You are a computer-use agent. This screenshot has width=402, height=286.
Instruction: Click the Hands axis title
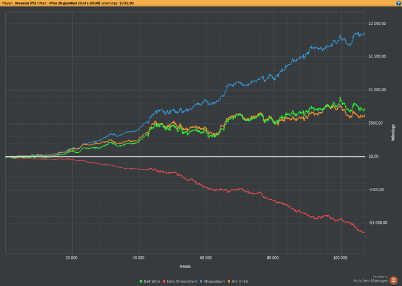coord(185,266)
